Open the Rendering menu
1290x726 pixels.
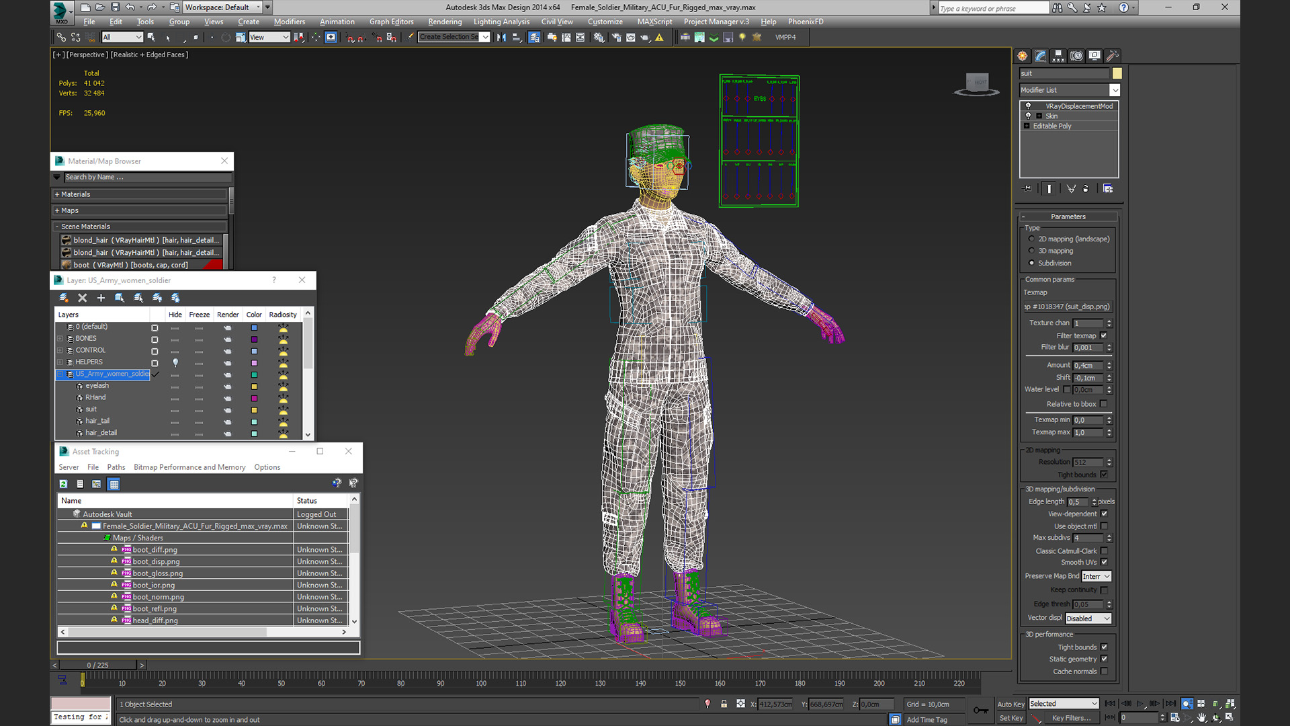tap(445, 22)
